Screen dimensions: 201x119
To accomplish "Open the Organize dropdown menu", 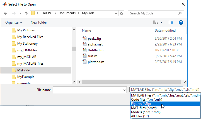I will pyautogui.click(x=13, y=22).
